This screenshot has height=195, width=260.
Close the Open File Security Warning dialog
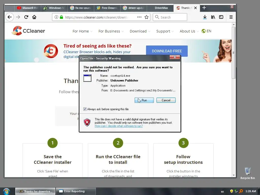click(175, 57)
